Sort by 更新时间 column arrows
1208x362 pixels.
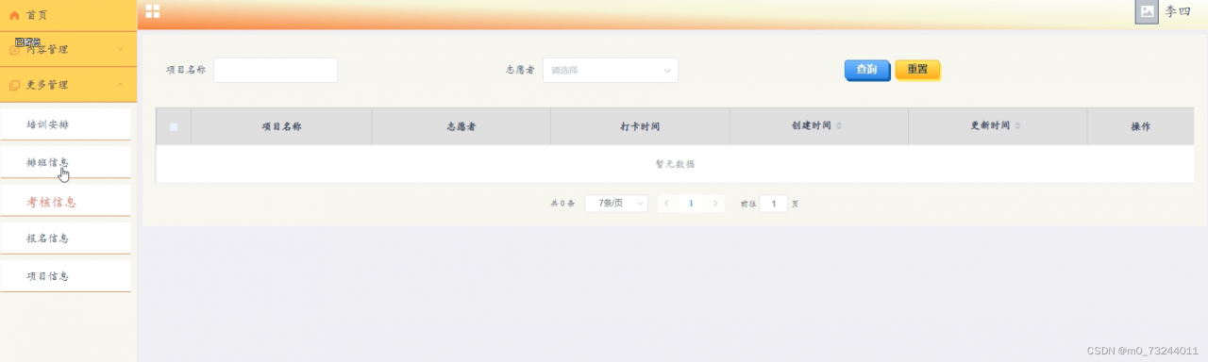click(1017, 126)
